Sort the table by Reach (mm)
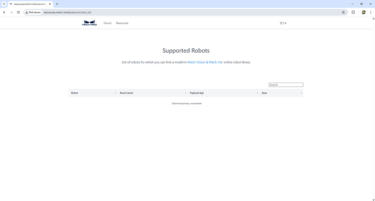Viewport: 375px width, 201px height. point(153,93)
